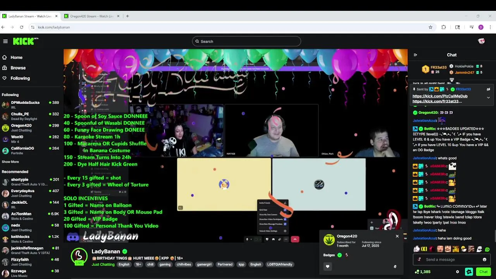Click heart button on Oregon420 card

[327, 267]
